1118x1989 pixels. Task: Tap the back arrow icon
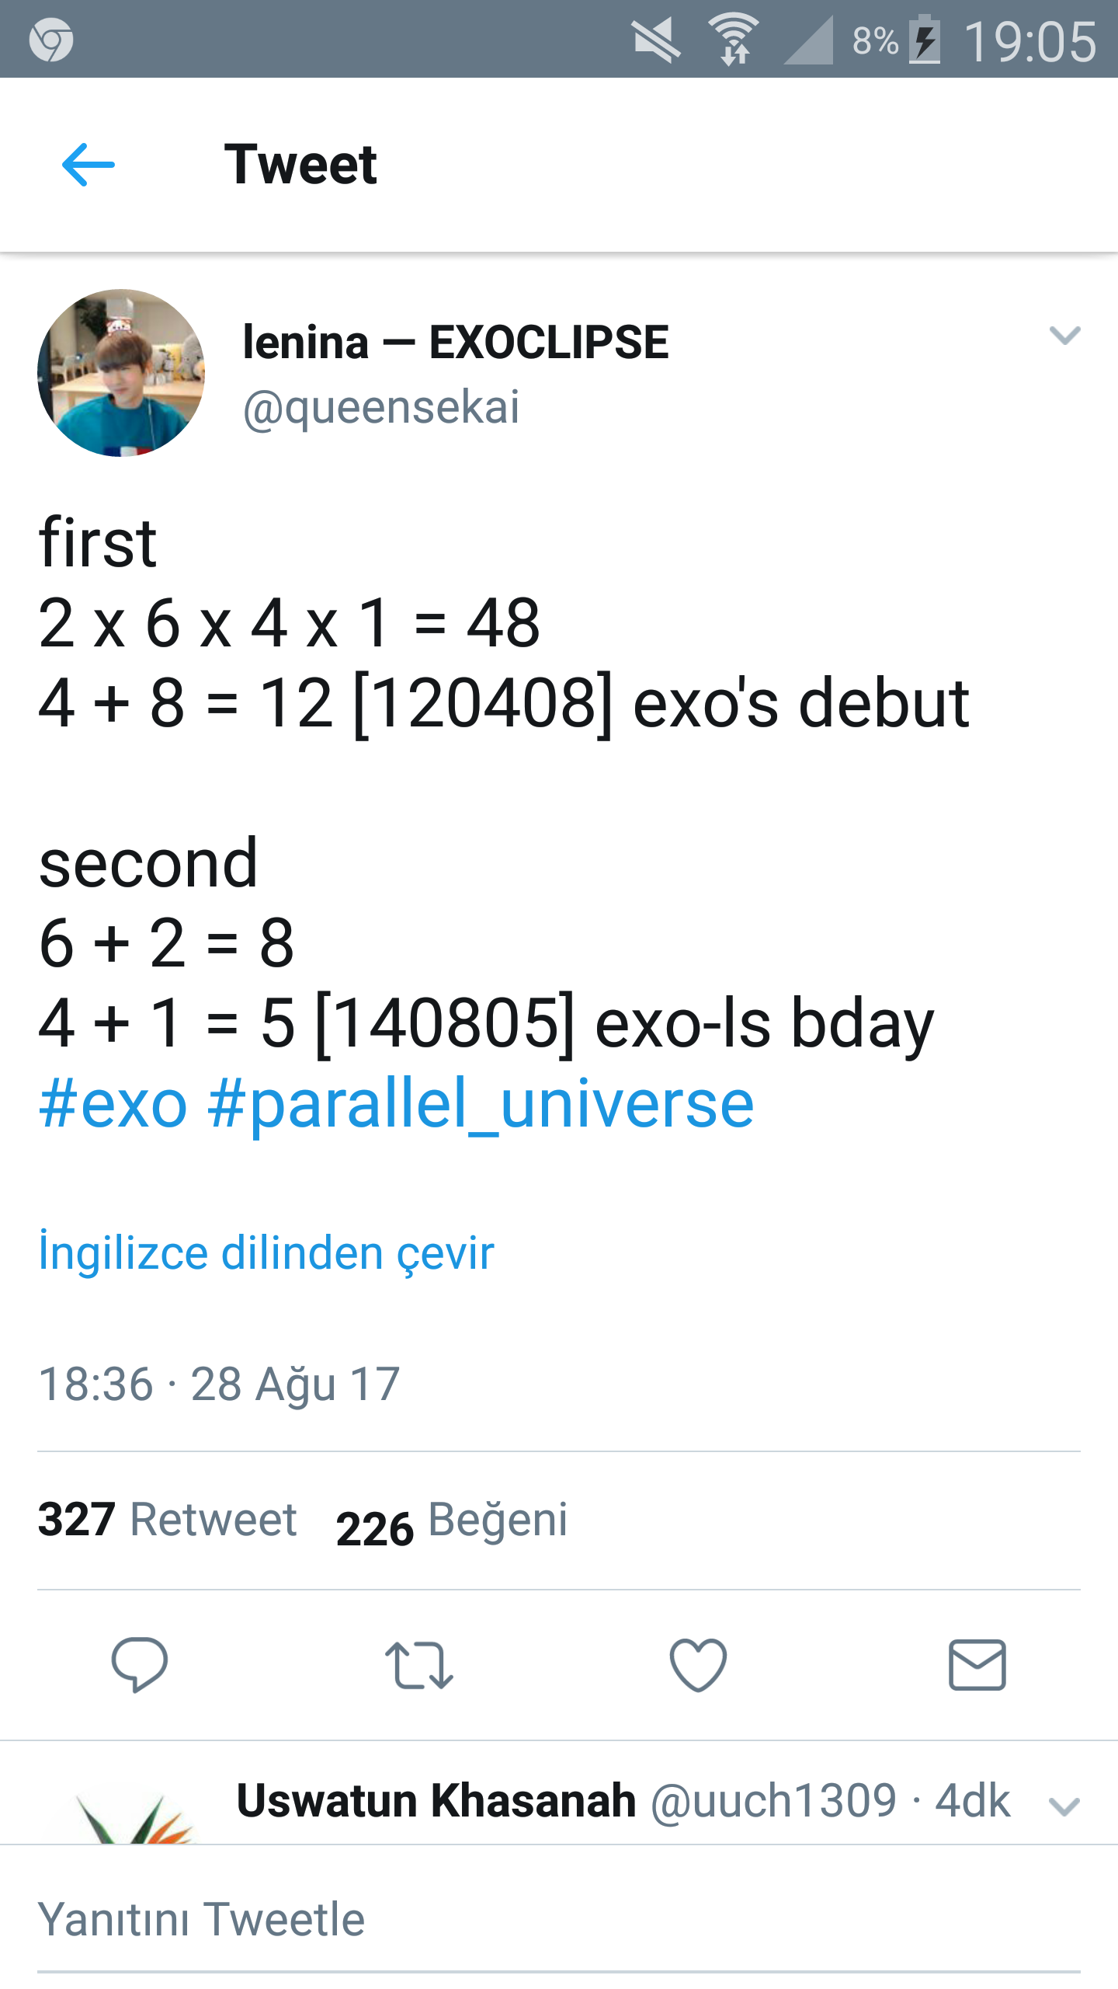click(89, 165)
